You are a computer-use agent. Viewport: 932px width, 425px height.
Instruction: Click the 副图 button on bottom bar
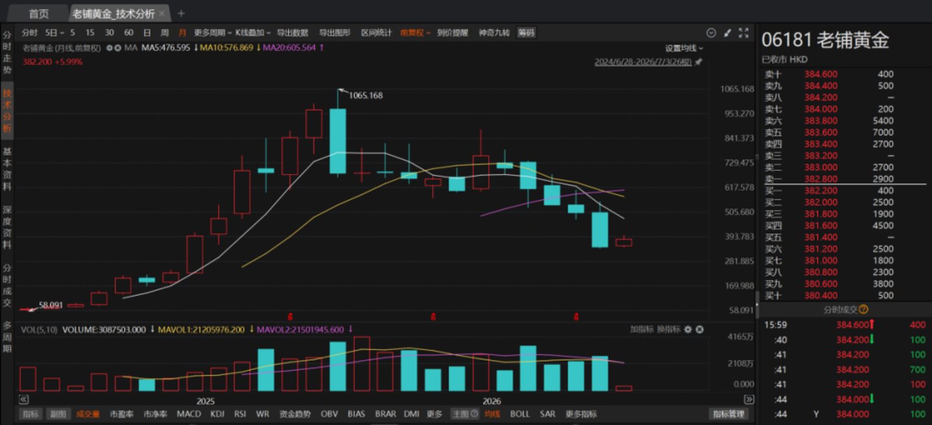[58, 414]
